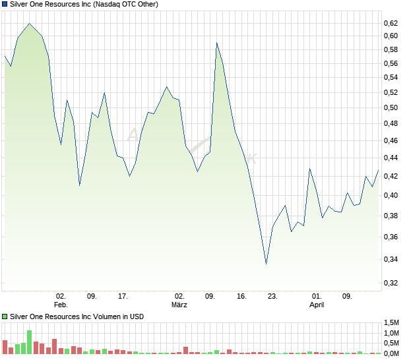Click the '23.' date axis label

coord(272,297)
